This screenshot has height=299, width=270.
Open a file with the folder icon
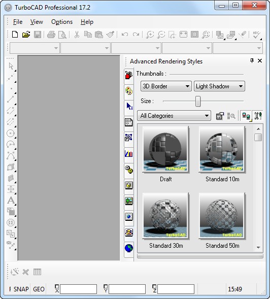pyautogui.click(x=26, y=35)
